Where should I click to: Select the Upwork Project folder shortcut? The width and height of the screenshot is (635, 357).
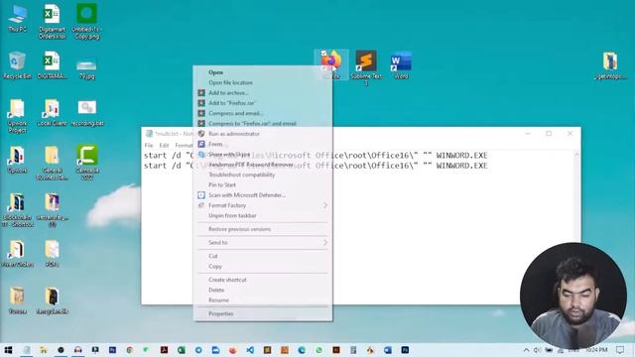click(17, 116)
